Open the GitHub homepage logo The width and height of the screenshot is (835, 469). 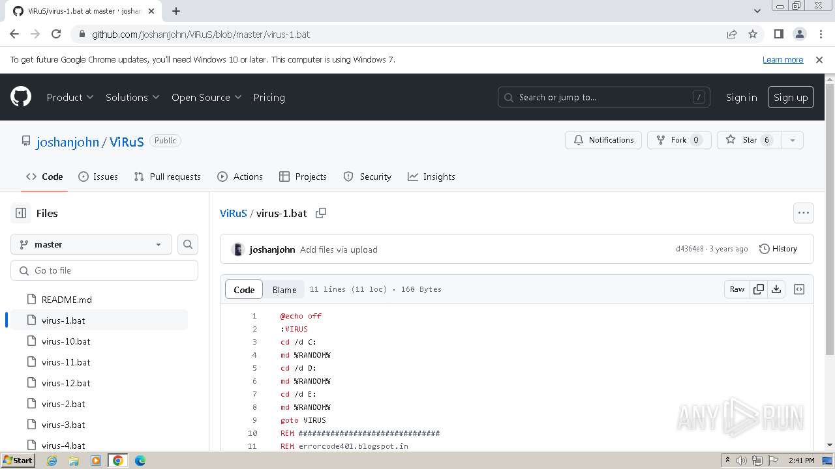21,97
